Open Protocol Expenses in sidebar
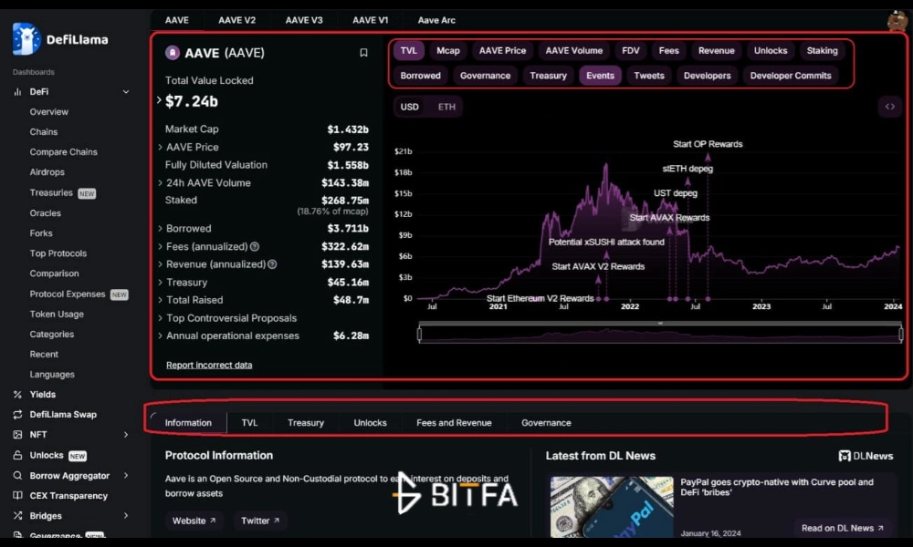Viewport: 913px width, 547px height. click(68, 294)
